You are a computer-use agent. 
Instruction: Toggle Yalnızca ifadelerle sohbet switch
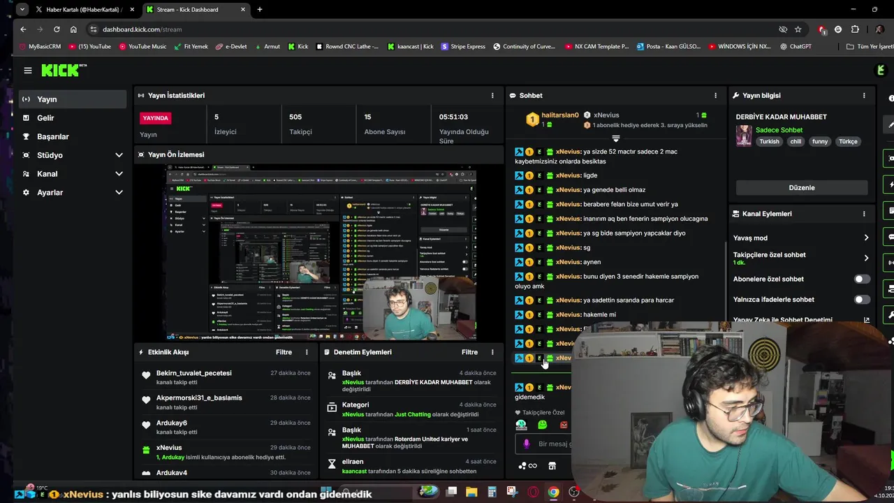pyautogui.click(x=862, y=300)
